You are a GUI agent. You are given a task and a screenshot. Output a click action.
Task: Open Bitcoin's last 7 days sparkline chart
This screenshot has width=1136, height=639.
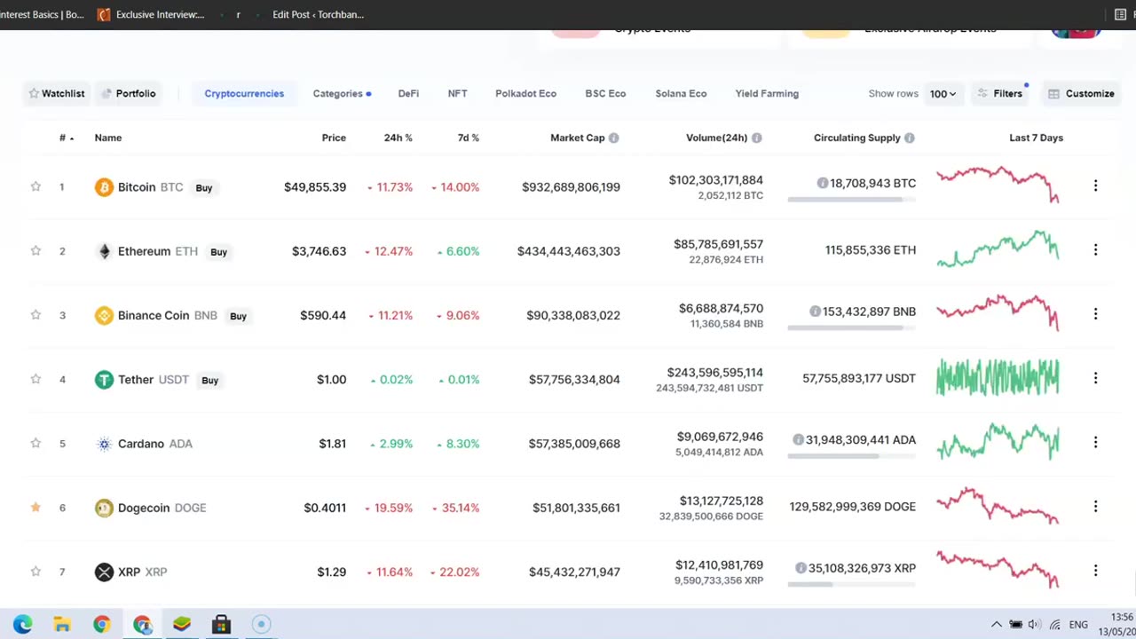pos(998,184)
